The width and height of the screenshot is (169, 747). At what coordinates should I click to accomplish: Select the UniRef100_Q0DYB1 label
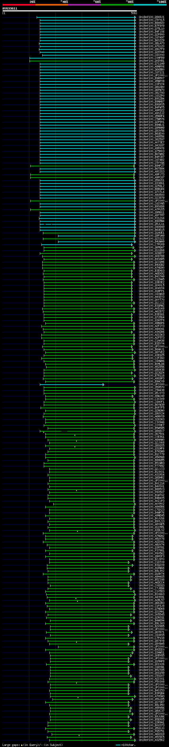151,61
